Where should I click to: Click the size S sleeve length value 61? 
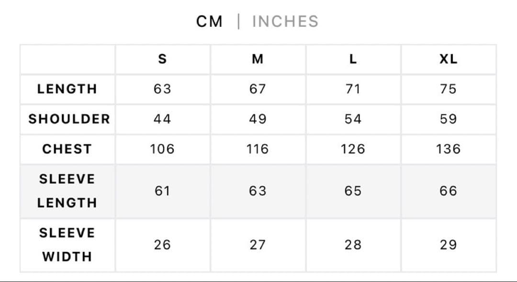[162, 191]
